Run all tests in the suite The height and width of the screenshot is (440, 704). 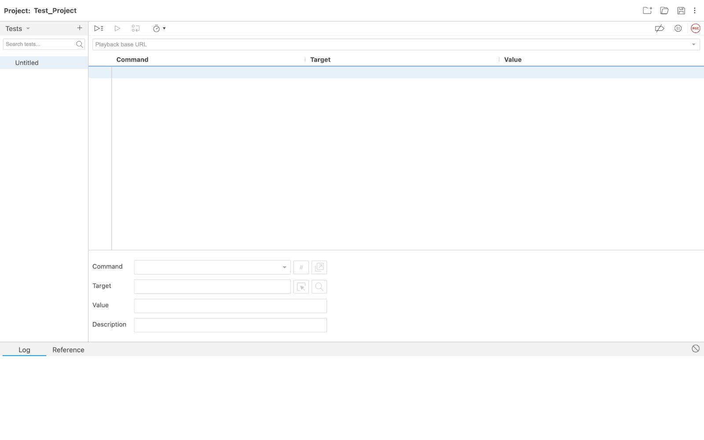tap(99, 28)
